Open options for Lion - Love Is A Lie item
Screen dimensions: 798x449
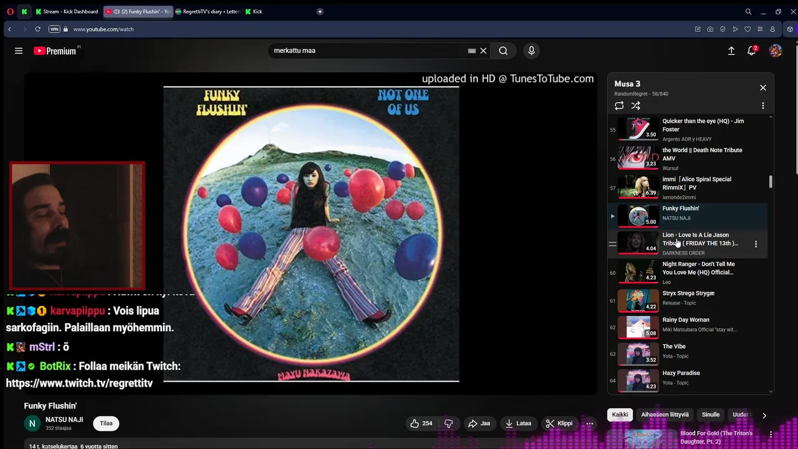click(756, 244)
